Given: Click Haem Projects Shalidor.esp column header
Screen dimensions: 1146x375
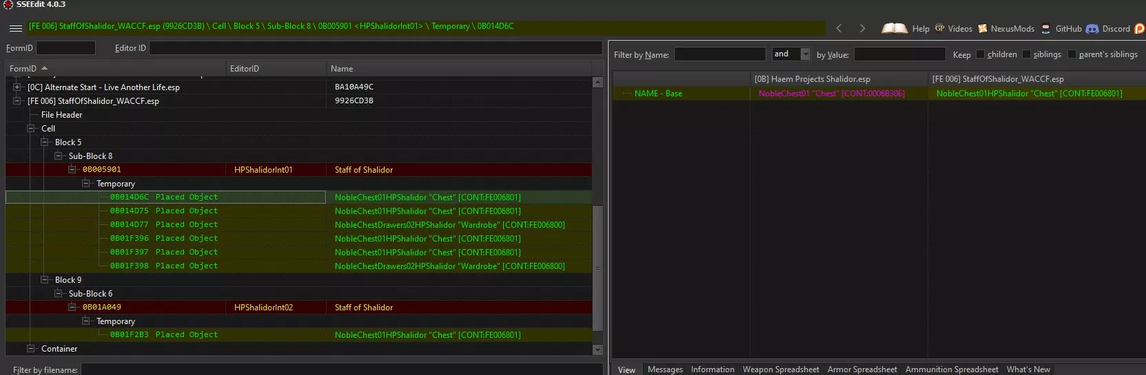Looking at the screenshot, I should tap(839, 79).
